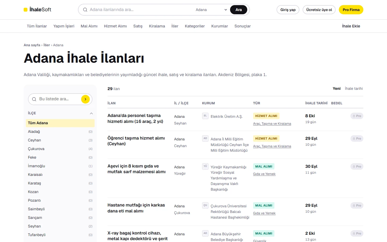Sort listings by İhale tarihi
This screenshot has height=242, width=387.
pos(354,88)
